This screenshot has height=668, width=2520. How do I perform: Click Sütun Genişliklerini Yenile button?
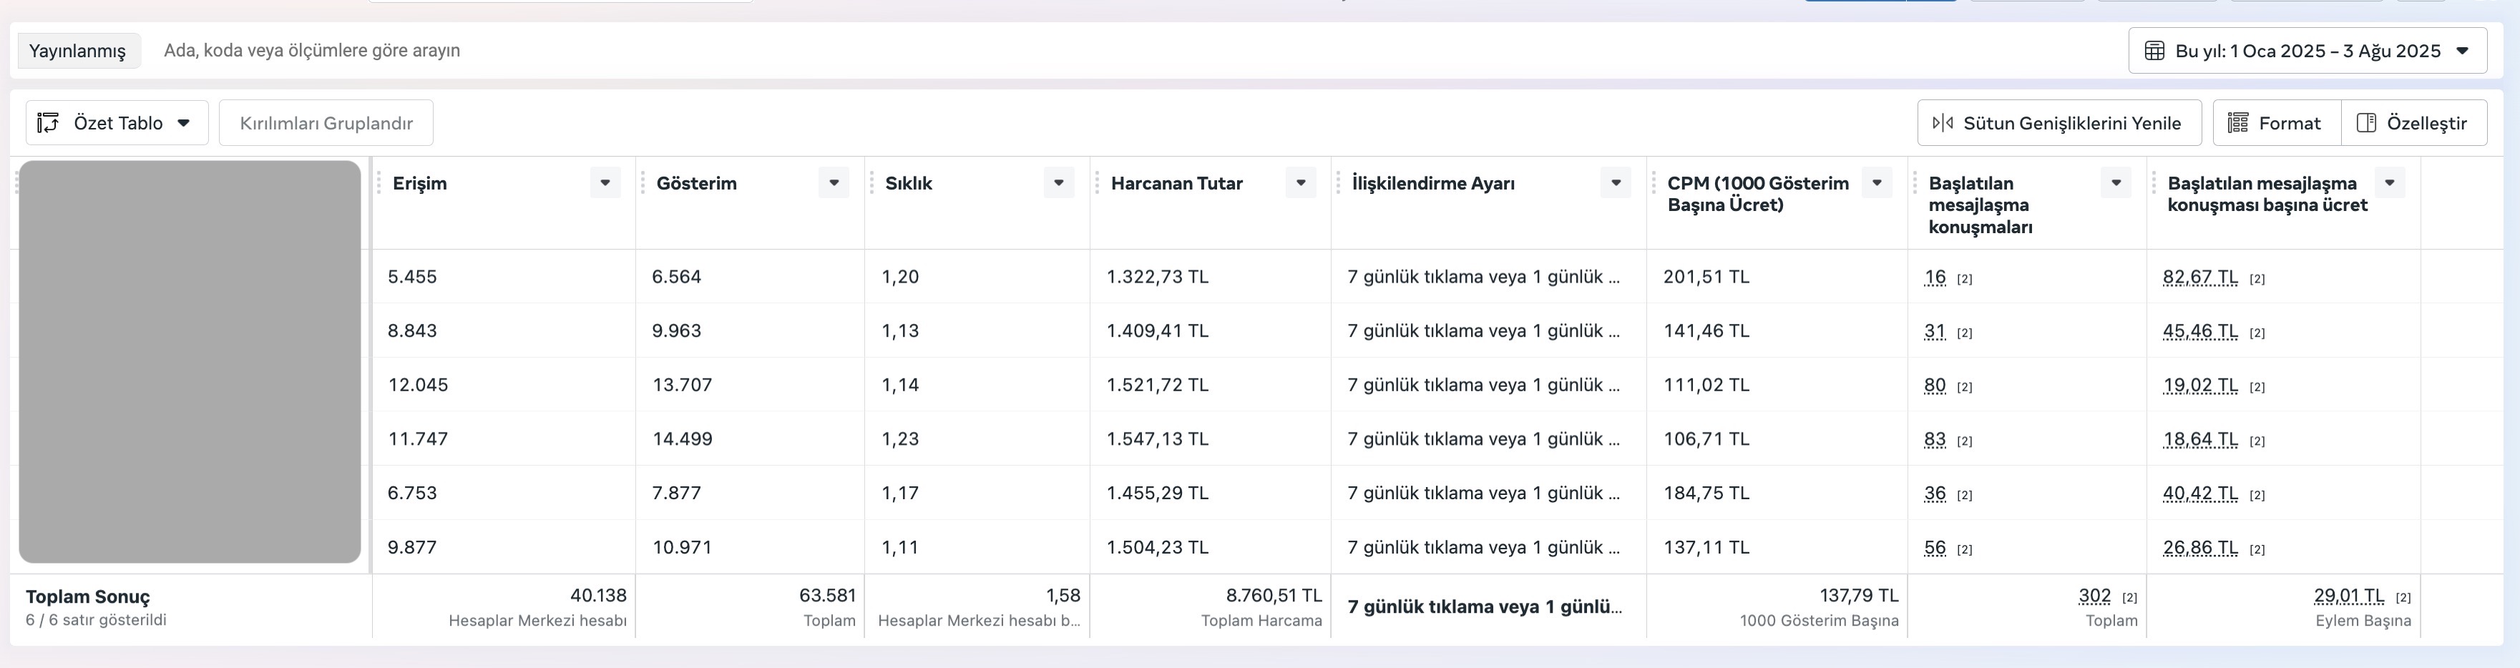pyautogui.click(x=2059, y=123)
